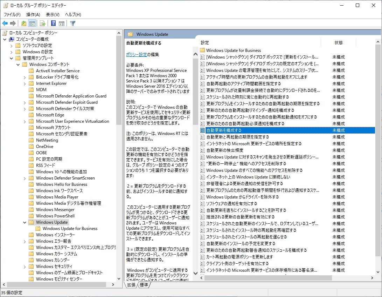The width and height of the screenshot is (382, 297).
Task: Click the folder icon next to OneDrive
Action: [31, 147]
